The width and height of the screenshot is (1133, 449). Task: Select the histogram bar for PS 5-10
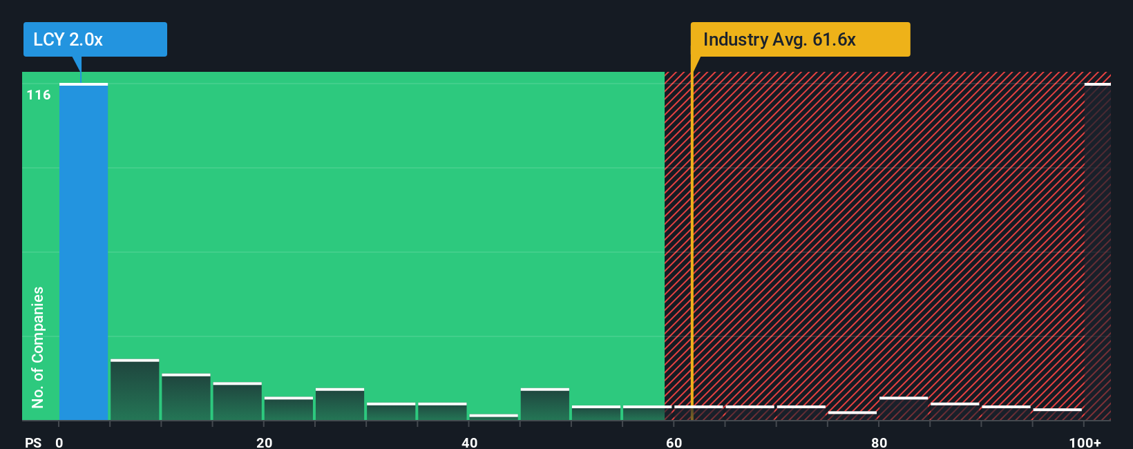click(x=135, y=390)
